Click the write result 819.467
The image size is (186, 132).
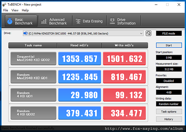[x=124, y=76]
